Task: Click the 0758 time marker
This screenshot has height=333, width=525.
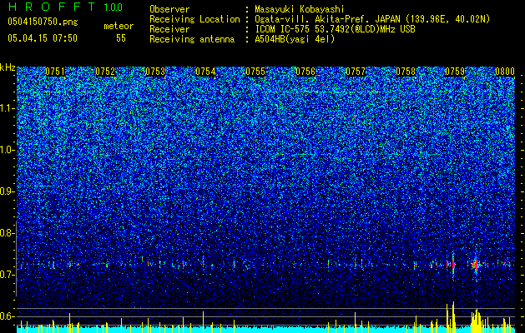Action: click(x=406, y=72)
